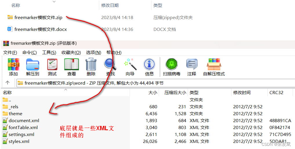The width and height of the screenshot is (295, 149).
Task: Click the 测试 (Test) toolbar icon
Action: [x=52, y=64]
